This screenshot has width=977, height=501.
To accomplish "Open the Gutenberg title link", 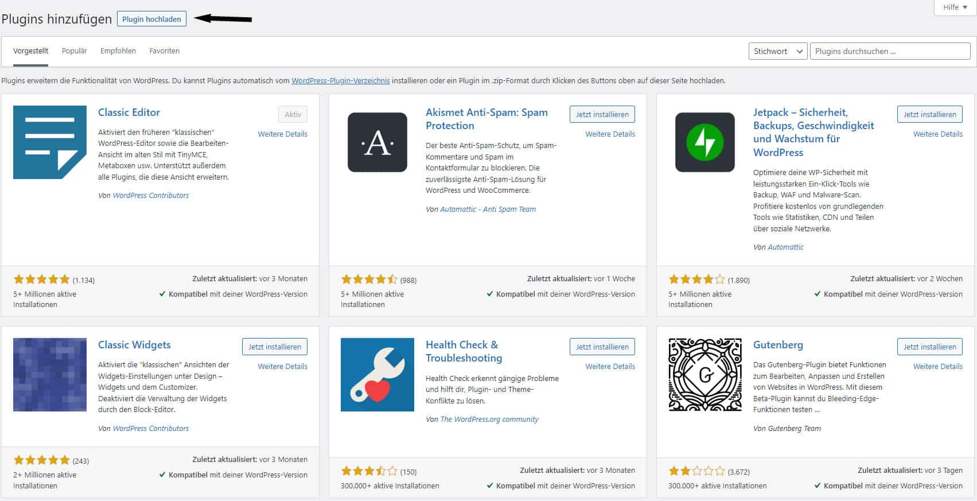I will (778, 345).
